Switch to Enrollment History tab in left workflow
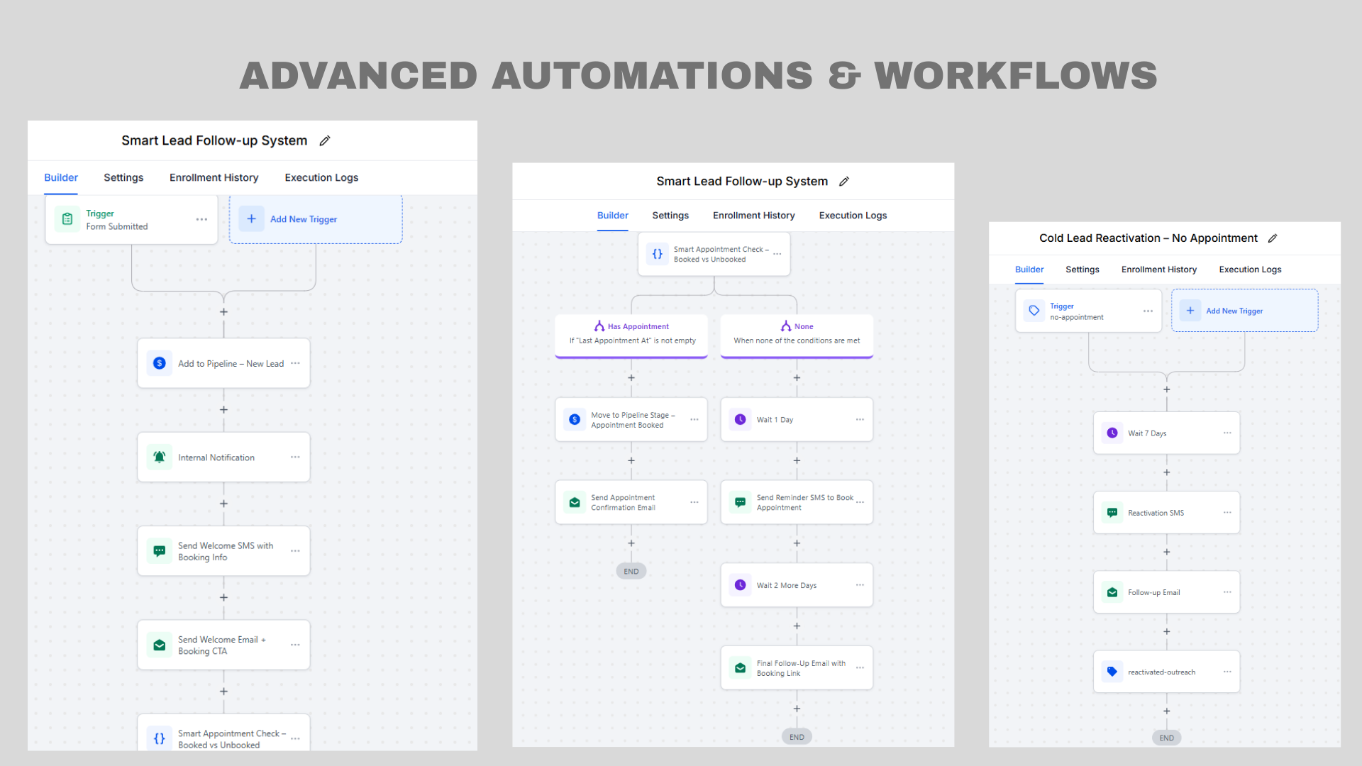The height and width of the screenshot is (766, 1362). [x=214, y=177]
